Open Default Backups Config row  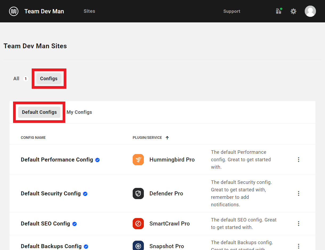pos(162,243)
